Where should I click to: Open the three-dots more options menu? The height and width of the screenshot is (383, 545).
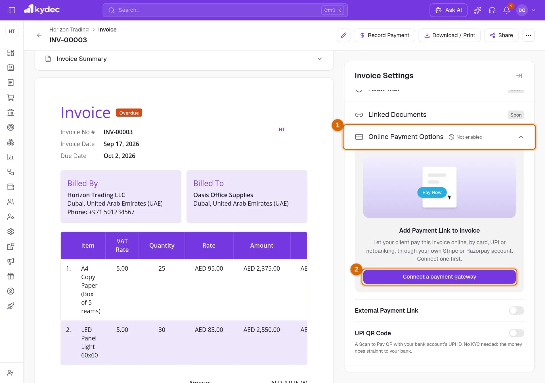528,35
